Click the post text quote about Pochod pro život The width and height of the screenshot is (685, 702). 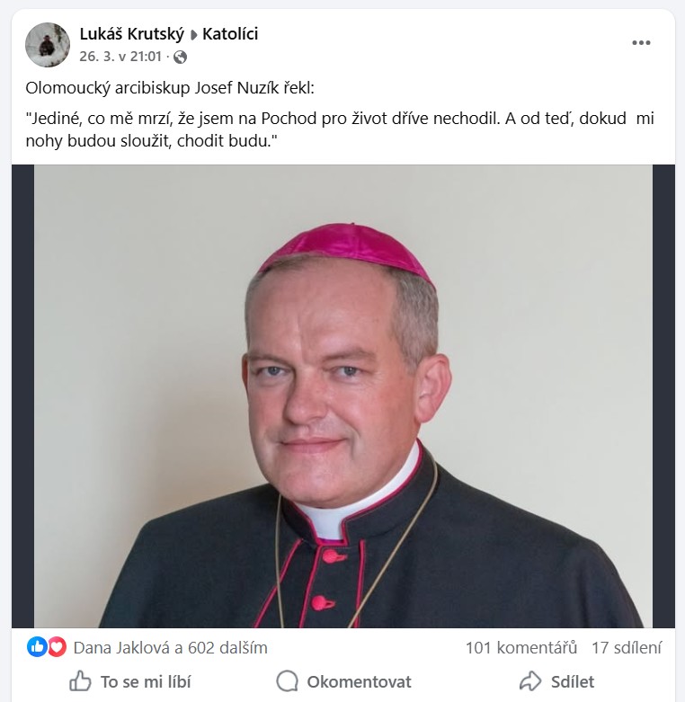click(340, 129)
